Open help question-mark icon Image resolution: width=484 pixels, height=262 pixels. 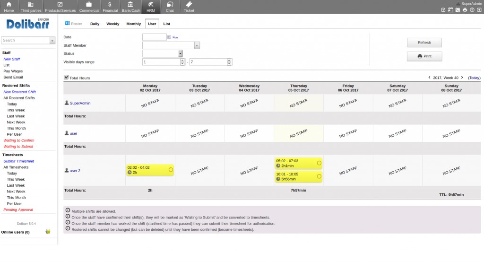[x=472, y=10]
